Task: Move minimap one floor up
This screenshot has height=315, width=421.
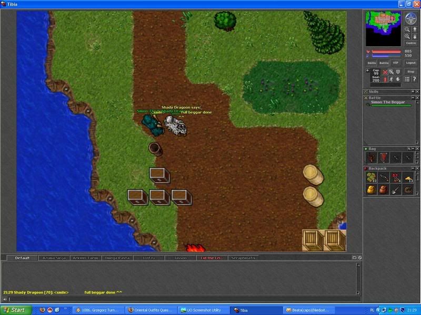Action: click(x=414, y=29)
